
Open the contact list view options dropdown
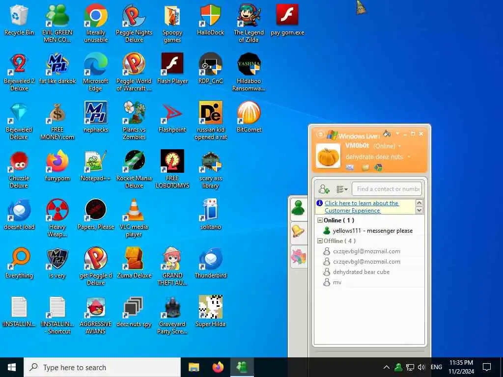click(x=342, y=189)
